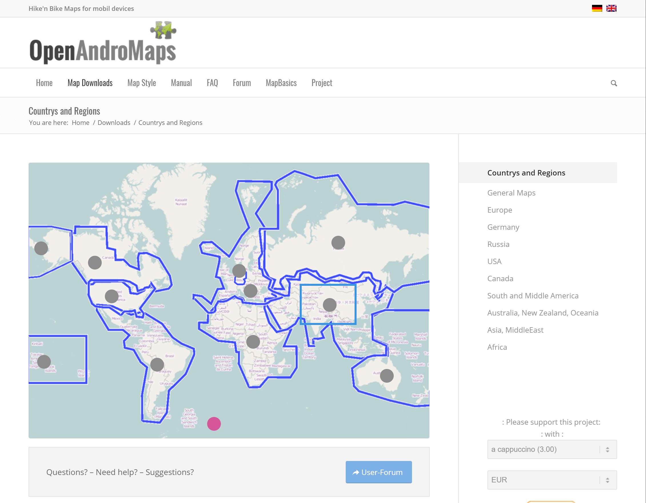The width and height of the screenshot is (646, 503).
Task: Click the marker inside the blue Asia rectangle
Action: [x=329, y=305]
